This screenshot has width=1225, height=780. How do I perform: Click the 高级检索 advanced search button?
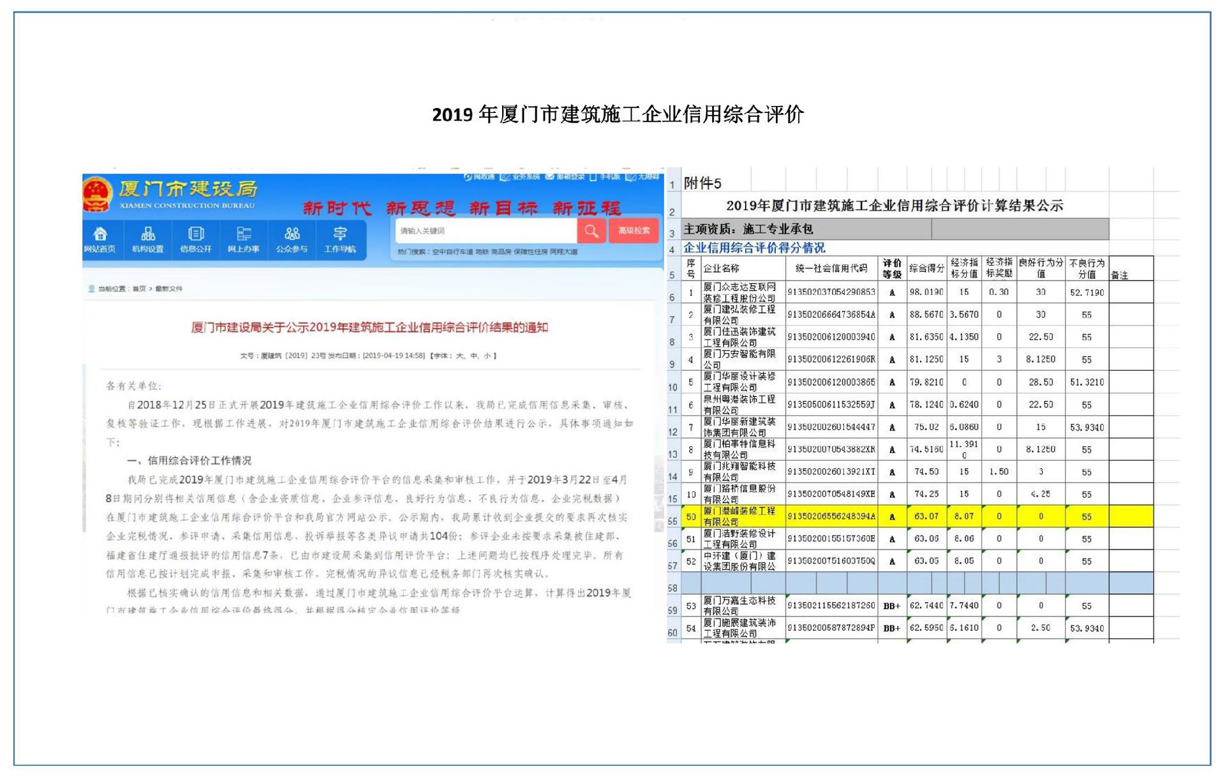[634, 230]
